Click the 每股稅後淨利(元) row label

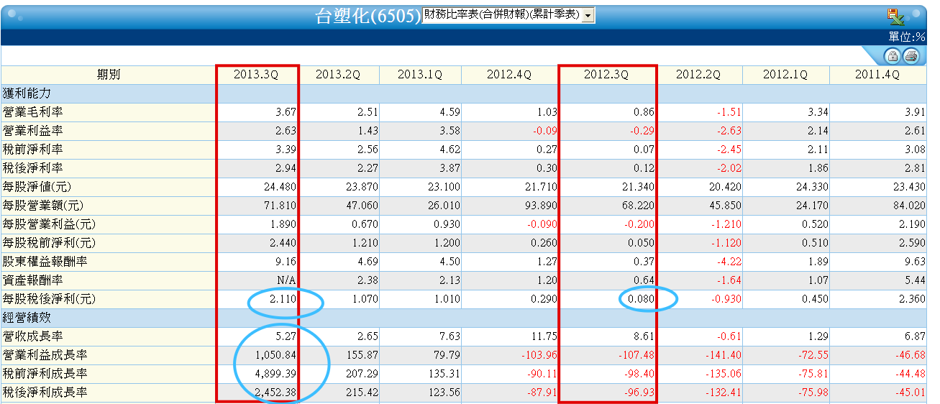(x=50, y=299)
